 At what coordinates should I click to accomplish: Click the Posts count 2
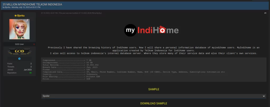31,64
